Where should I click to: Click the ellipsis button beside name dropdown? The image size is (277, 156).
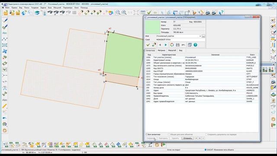203,36
